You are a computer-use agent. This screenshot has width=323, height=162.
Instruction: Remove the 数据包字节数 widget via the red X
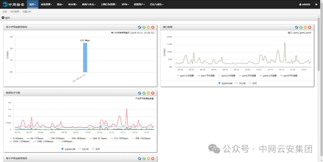153,93
